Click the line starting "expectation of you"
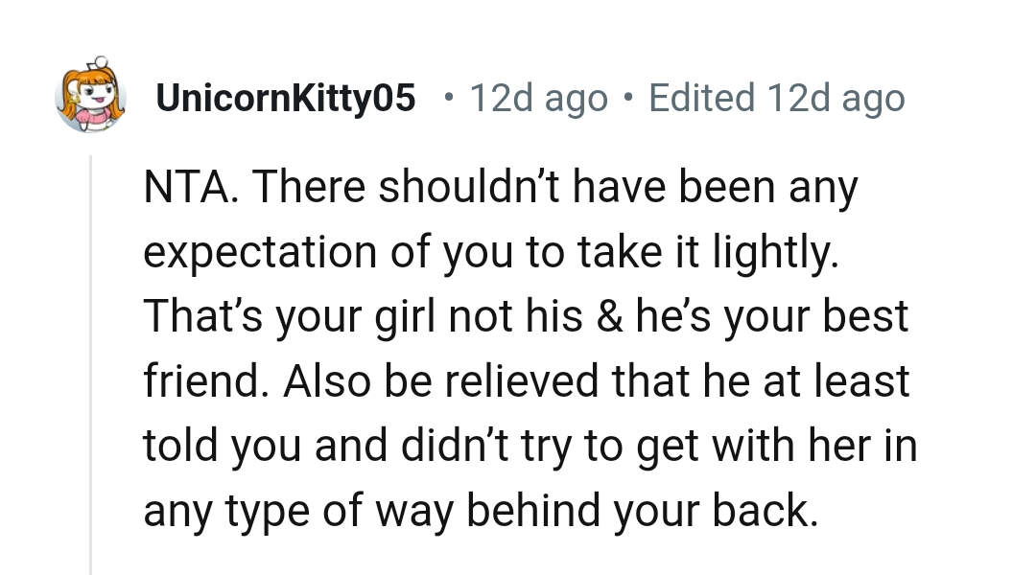 (x=490, y=252)
